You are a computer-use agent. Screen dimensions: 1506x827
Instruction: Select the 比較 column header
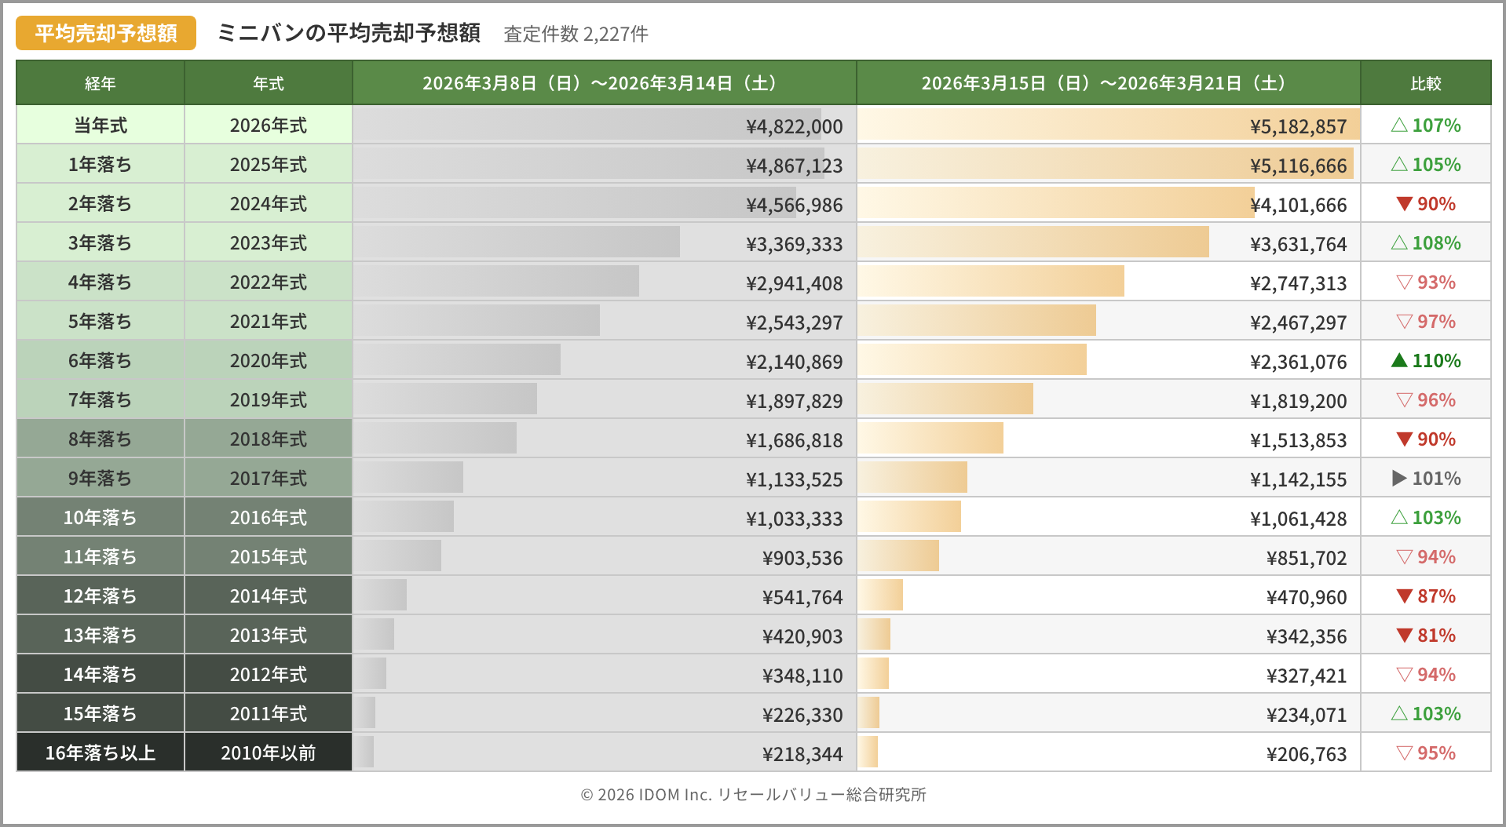pyautogui.click(x=1425, y=83)
